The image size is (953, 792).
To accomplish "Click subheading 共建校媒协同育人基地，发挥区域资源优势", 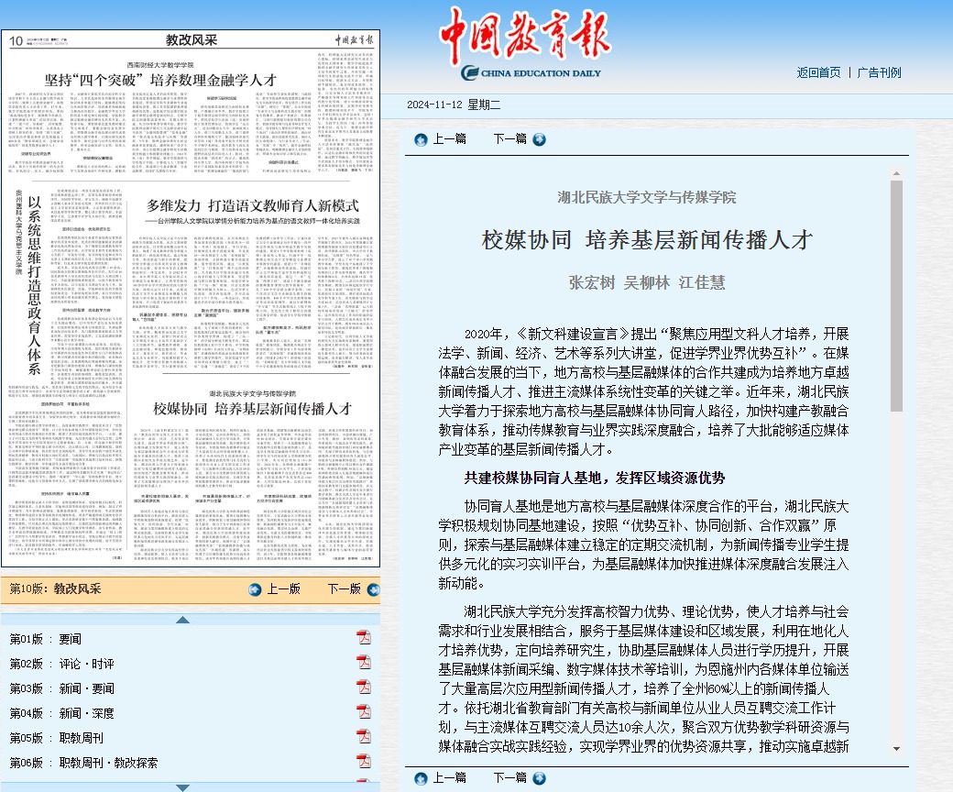I will (x=595, y=478).
